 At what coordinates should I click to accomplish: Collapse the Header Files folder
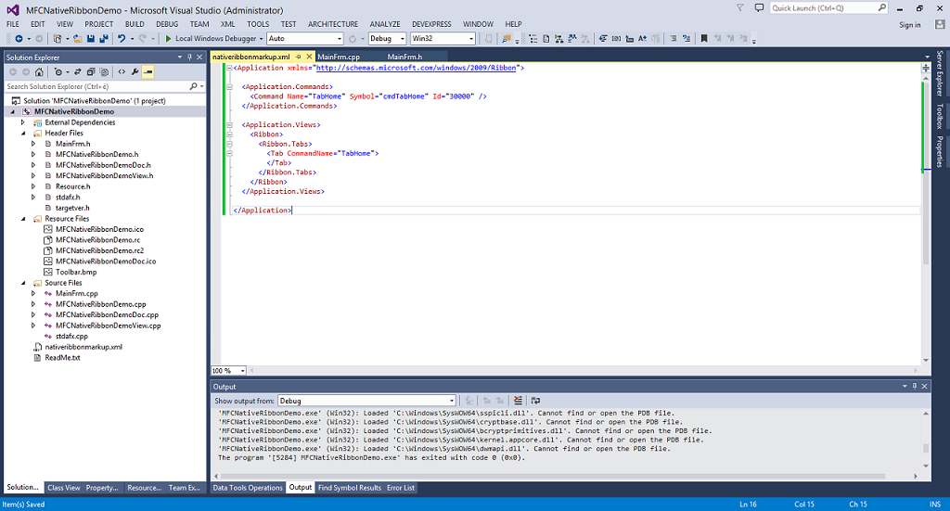(x=23, y=134)
